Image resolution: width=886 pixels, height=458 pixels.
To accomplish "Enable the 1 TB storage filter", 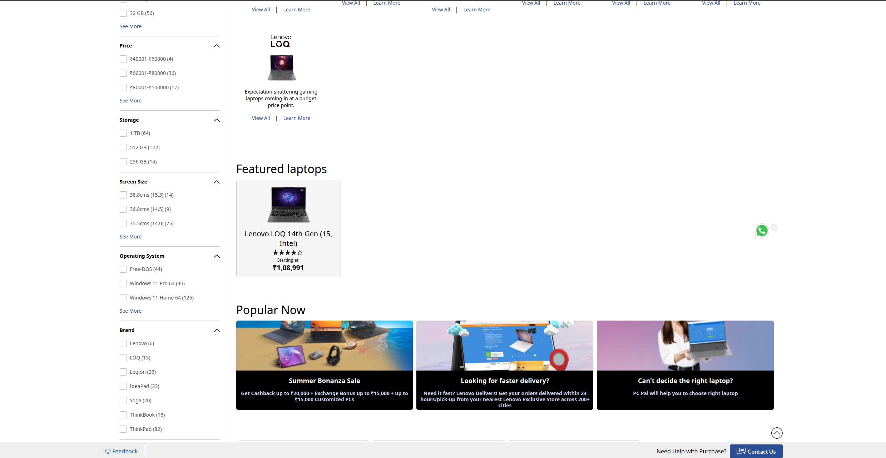I will (123, 133).
